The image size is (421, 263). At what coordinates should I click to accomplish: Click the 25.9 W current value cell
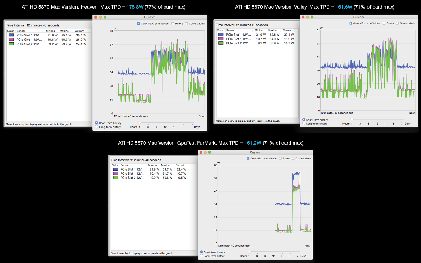(81, 40)
